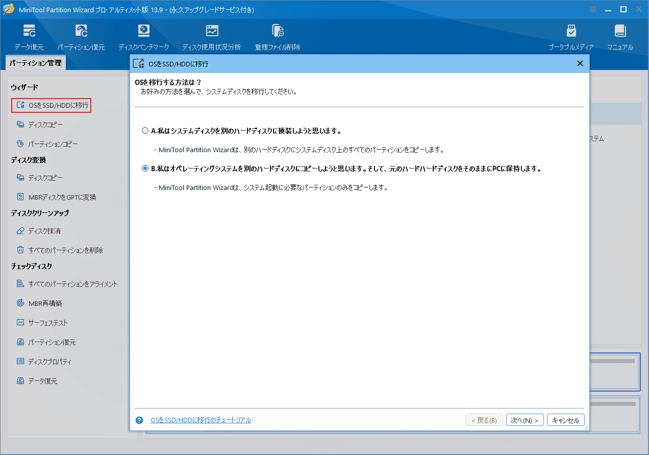Launch the ディスクベンチマーク tool icon
The image size is (649, 455).
143,31
